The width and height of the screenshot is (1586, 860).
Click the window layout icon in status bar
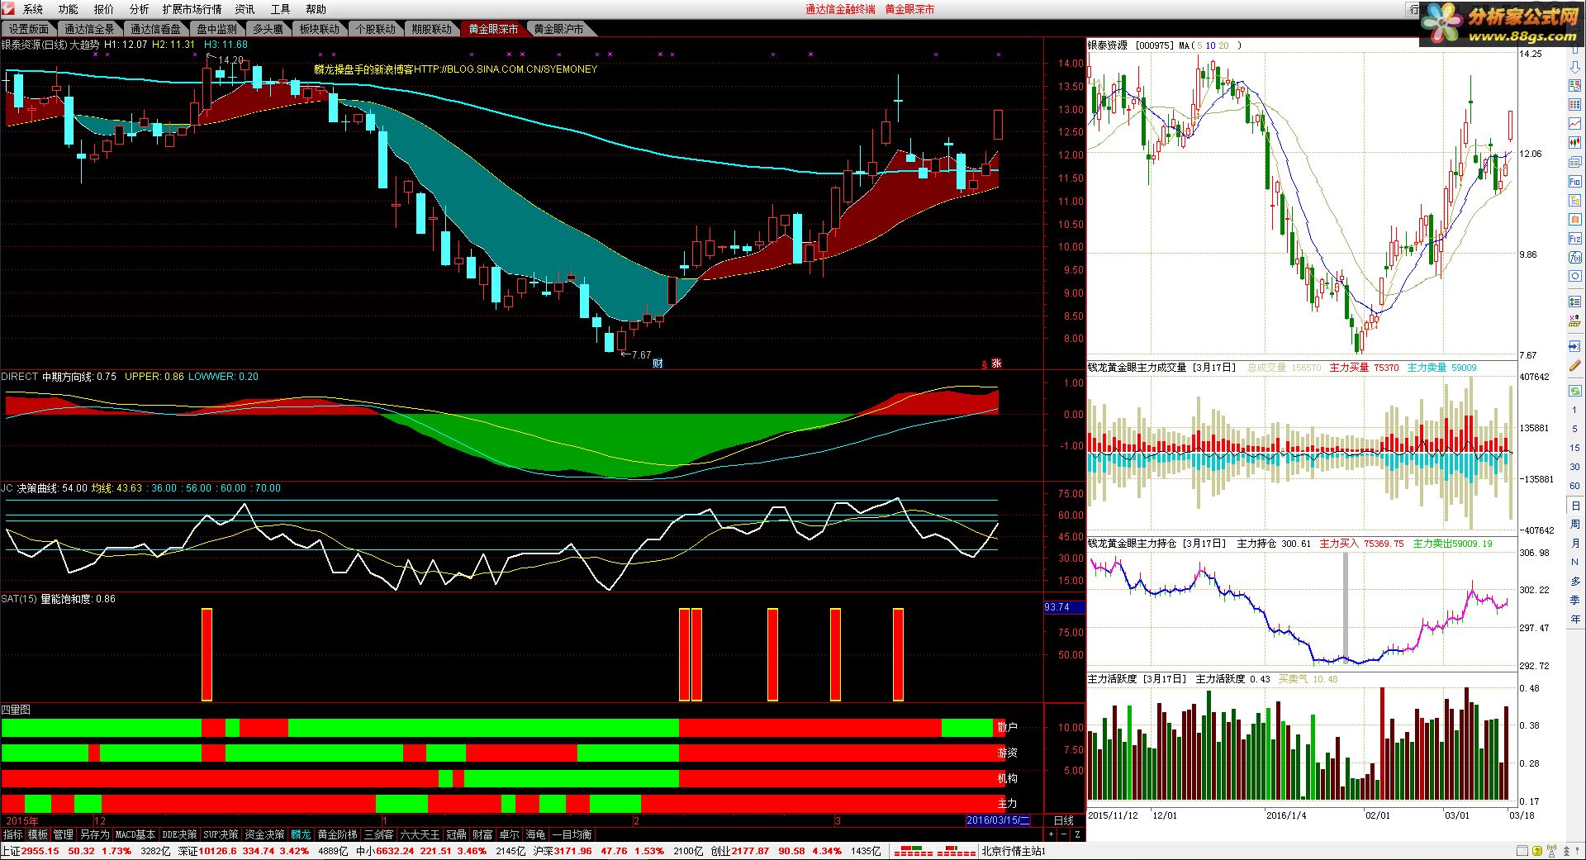pos(1522,851)
